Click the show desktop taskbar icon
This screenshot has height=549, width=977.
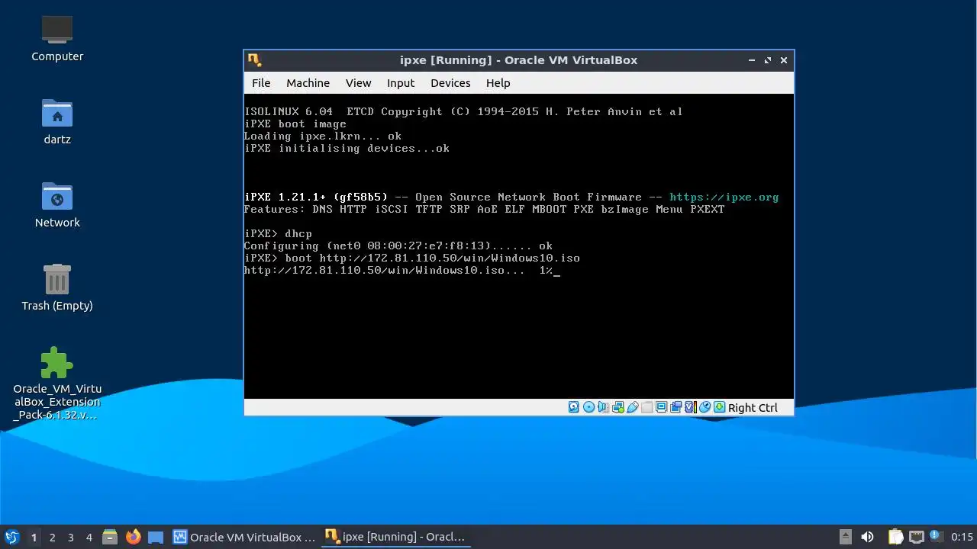(x=156, y=537)
